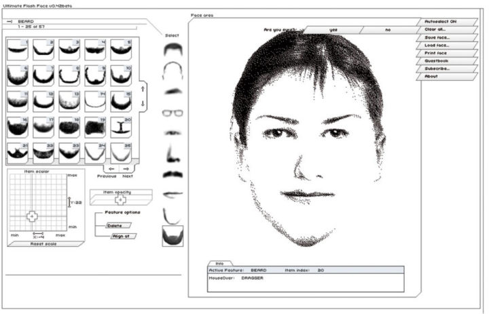Click the Reset scale button
Image resolution: width=489 pixels, height=314 pixels.
[46, 244]
